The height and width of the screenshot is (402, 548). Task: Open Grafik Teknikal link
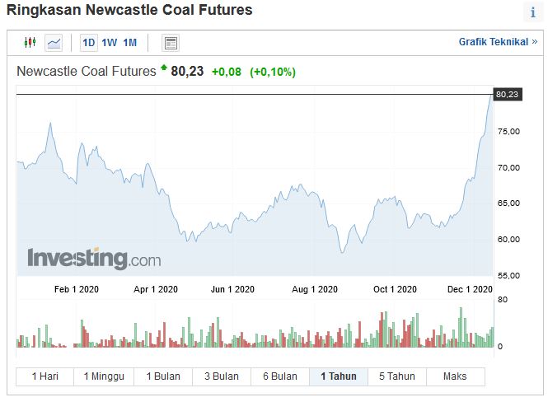click(x=498, y=42)
